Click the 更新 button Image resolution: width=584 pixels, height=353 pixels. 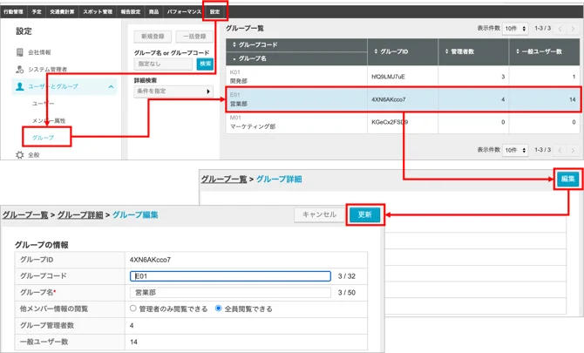(x=365, y=214)
